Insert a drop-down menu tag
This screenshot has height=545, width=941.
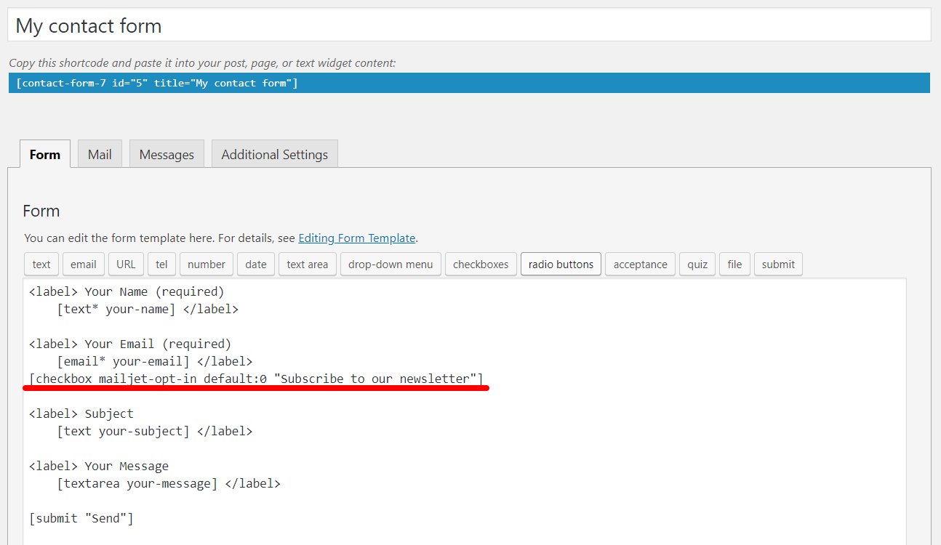click(x=390, y=265)
